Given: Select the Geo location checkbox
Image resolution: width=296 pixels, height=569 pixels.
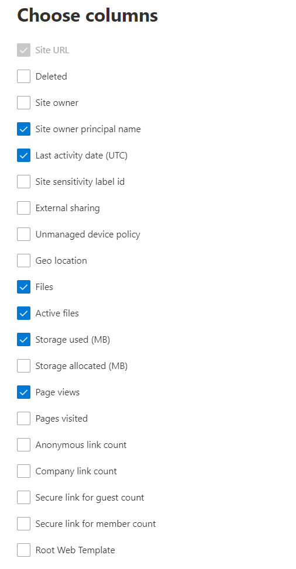Looking at the screenshot, I should tap(23, 261).
